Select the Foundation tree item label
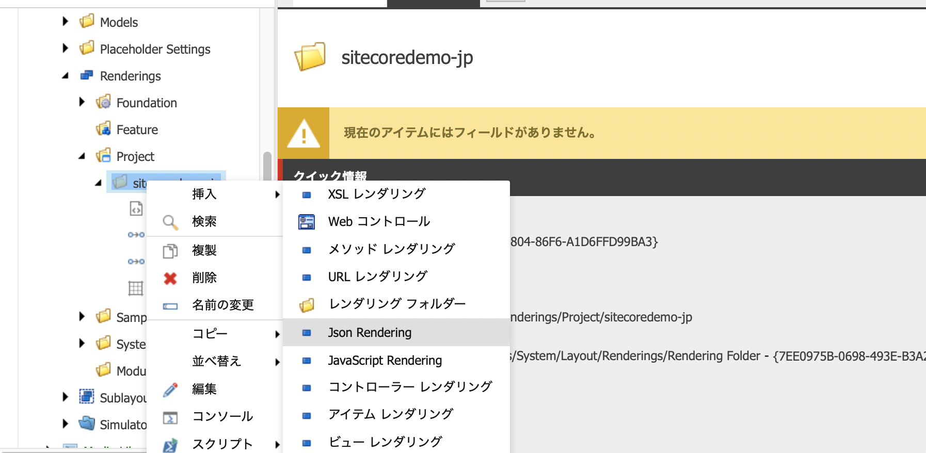This screenshot has width=926, height=453. click(147, 103)
